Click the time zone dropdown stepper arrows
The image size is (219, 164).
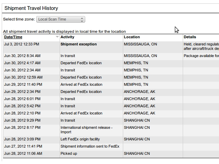[x=82, y=19]
